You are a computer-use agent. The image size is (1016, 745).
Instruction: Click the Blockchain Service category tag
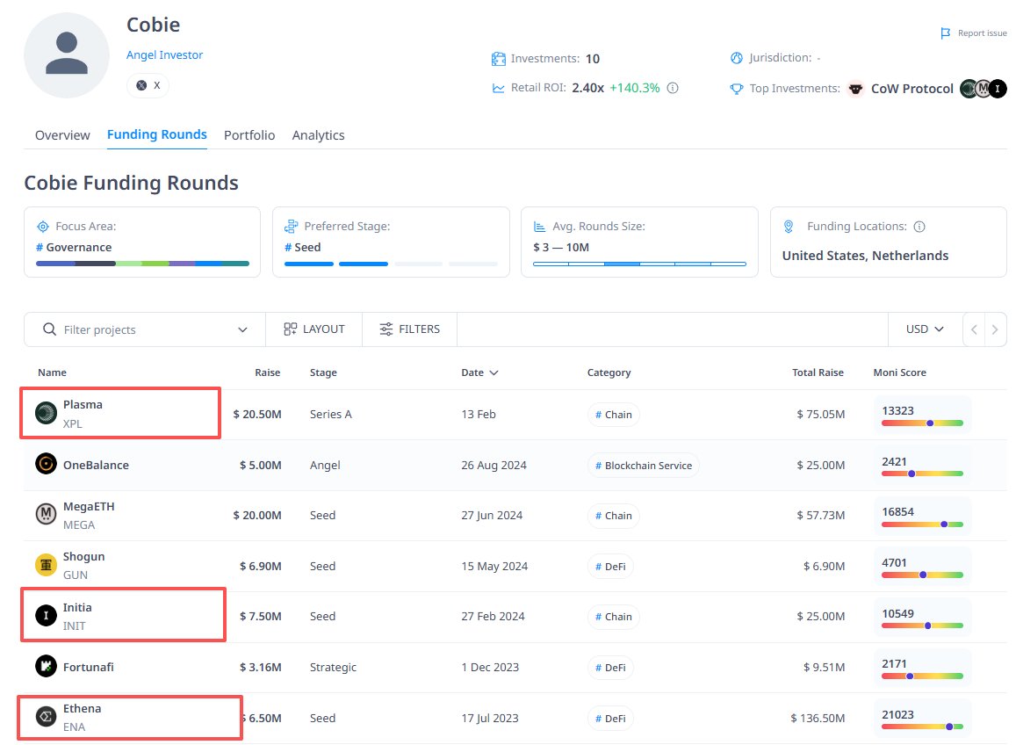coord(644,466)
